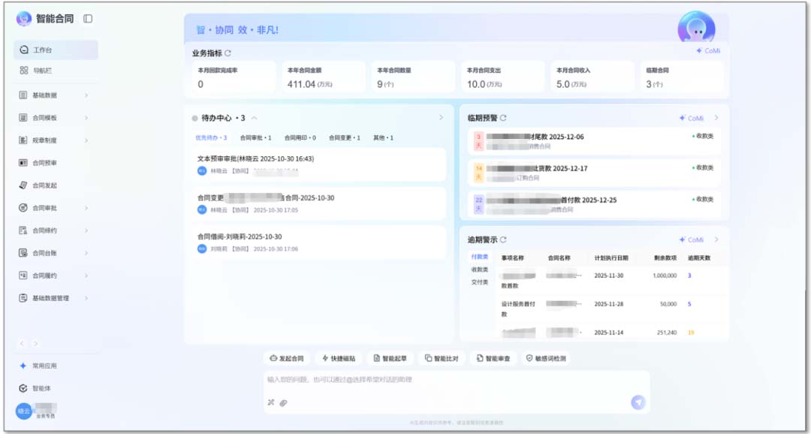Viewport: 811px width, 434px height.
Task: Refresh the 业务指标 metrics
Action: (228, 53)
